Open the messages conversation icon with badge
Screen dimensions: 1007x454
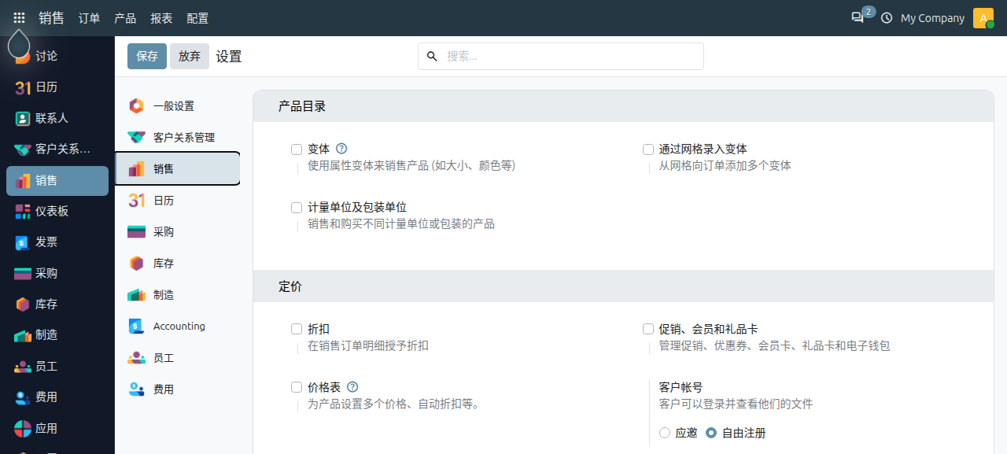[x=858, y=17]
